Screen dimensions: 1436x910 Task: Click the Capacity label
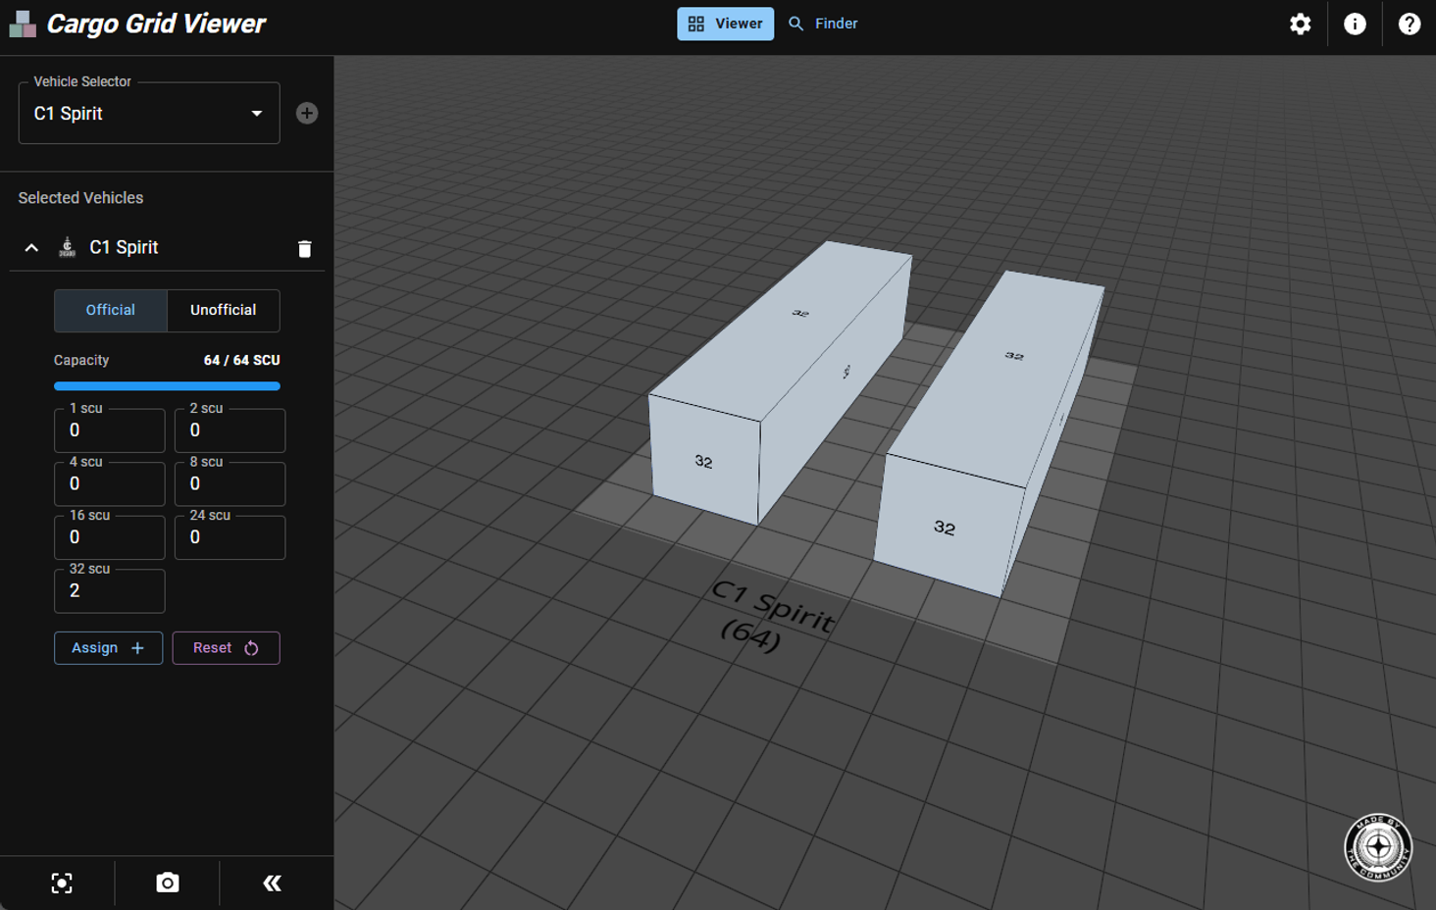pyautogui.click(x=81, y=360)
